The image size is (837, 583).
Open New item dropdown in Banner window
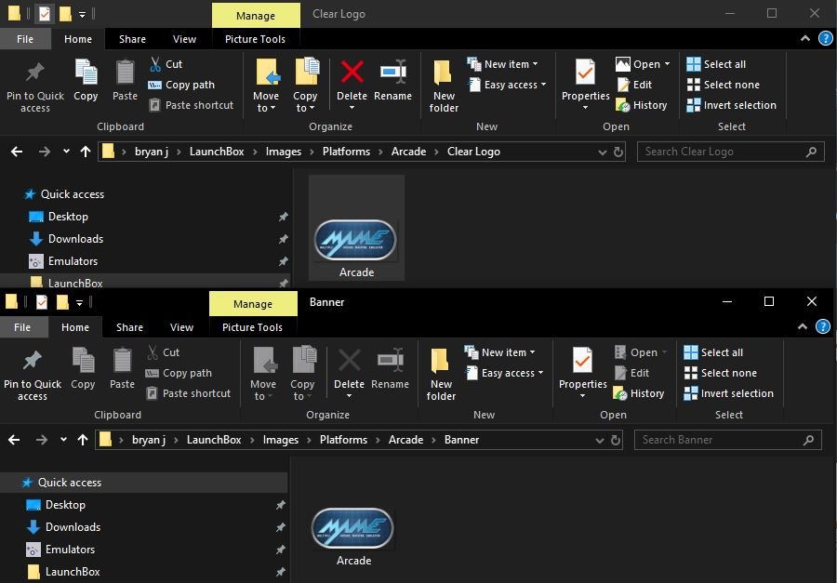click(499, 352)
